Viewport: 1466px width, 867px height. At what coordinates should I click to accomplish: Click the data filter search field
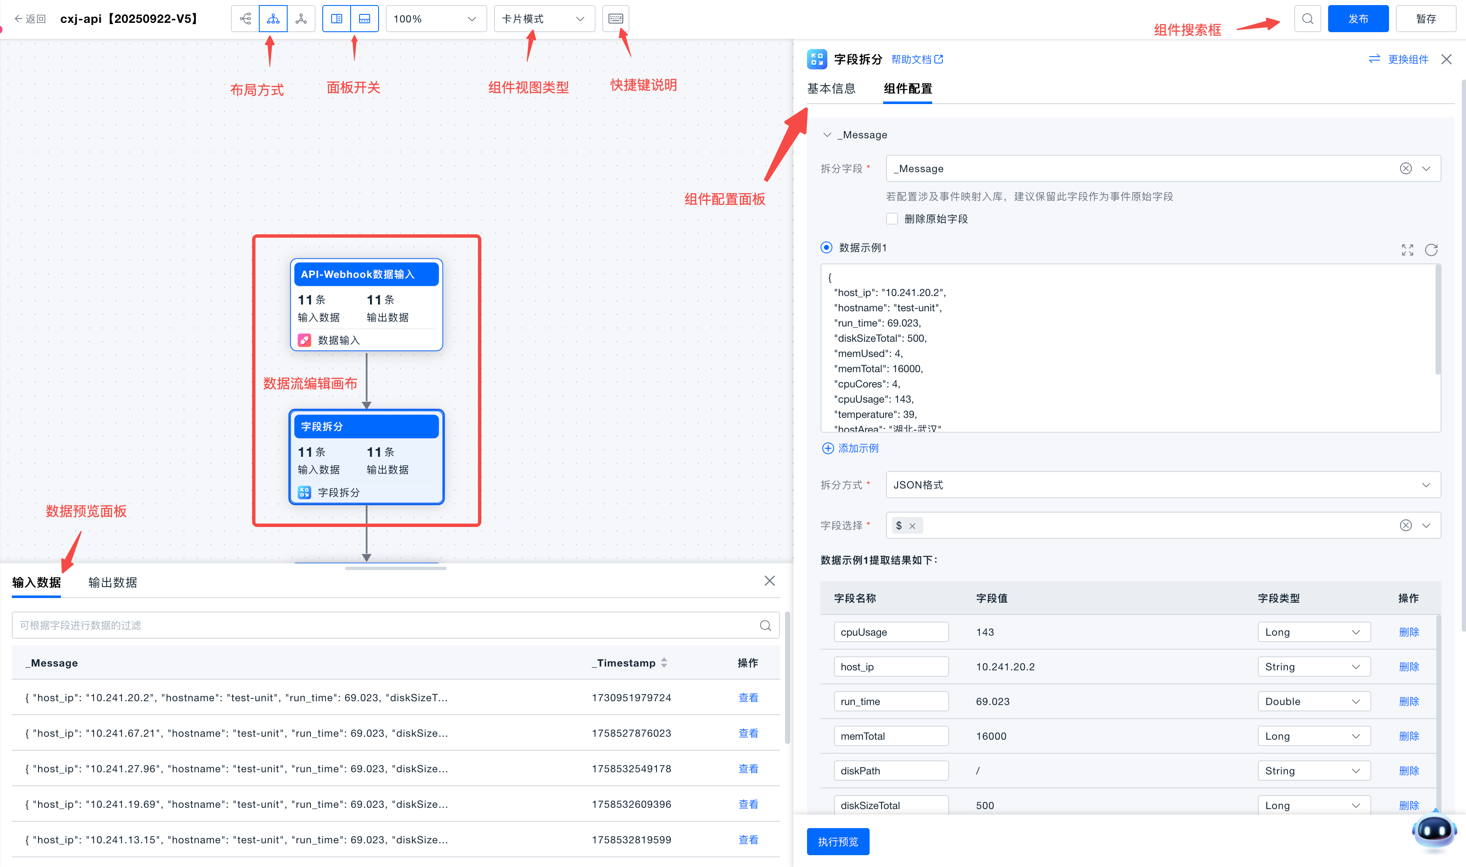point(386,625)
